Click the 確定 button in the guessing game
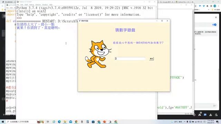The width and height of the screenshot is (221, 124). coord(152,59)
